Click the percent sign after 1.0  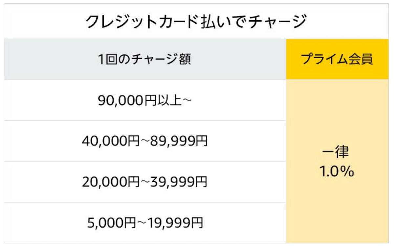[x=347, y=171]
